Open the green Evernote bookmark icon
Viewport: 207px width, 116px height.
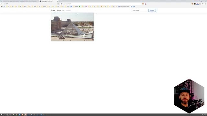click(80, 6)
